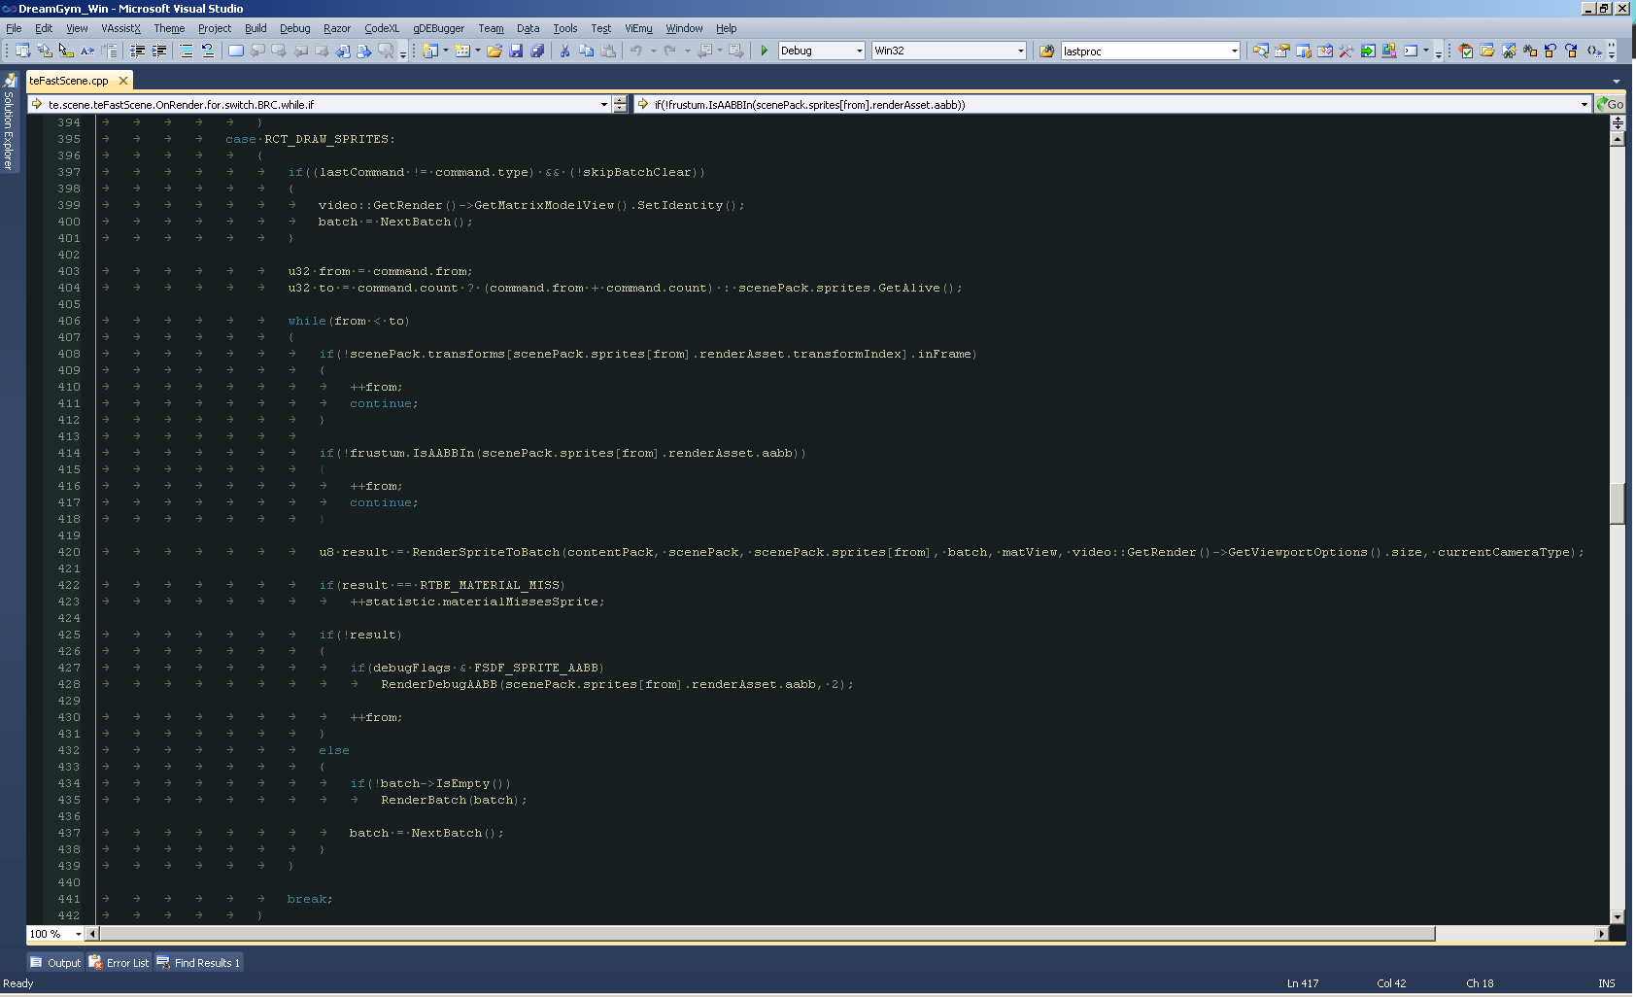Expand the lastproc find combo box
The width and height of the screenshot is (1636, 997).
pos(1234,51)
